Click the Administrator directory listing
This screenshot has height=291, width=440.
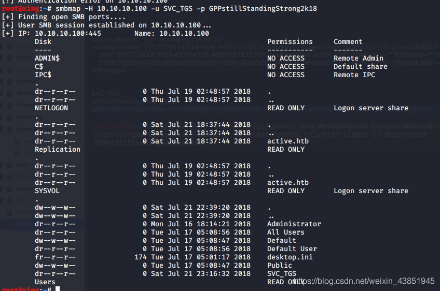pos(294,224)
